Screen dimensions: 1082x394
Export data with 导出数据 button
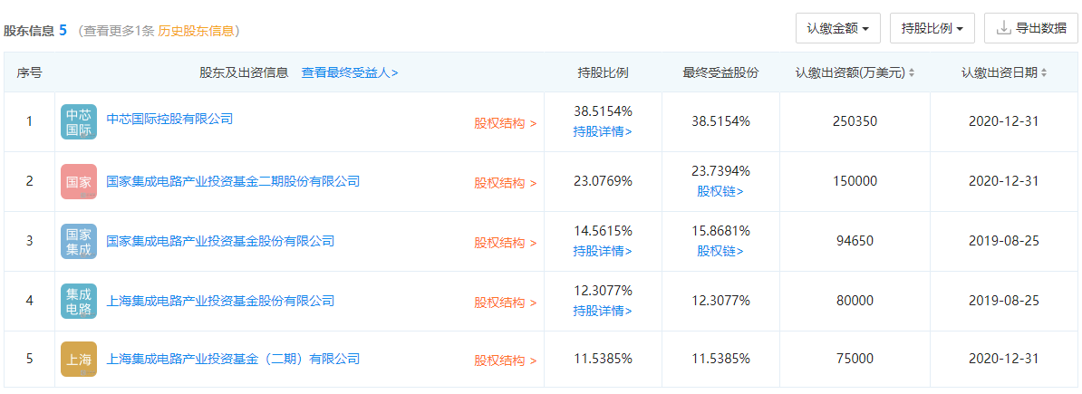(1030, 28)
